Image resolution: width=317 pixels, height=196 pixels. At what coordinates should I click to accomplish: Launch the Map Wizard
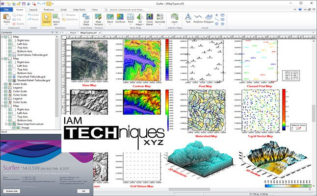(x=98, y=20)
